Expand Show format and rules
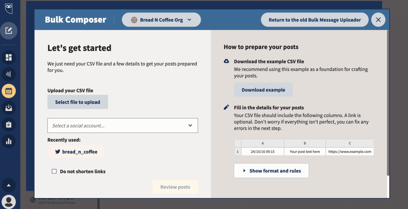Viewport: 408px width, 209px height. (271, 170)
